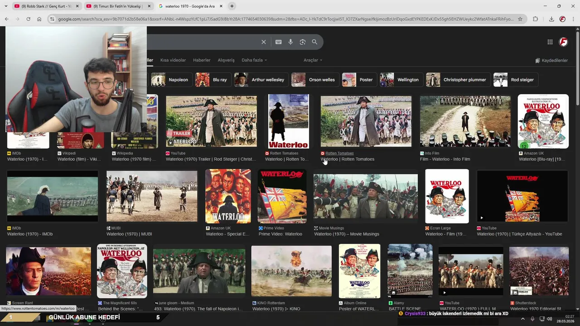This screenshot has height=326, width=580.
Task: Switch to Haberler search tab
Action: [202, 60]
